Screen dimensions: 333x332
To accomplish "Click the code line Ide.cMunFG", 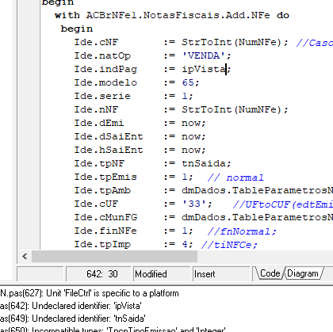I will coord(204,217).
